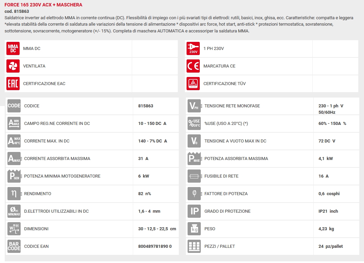Screen dimensions: 364x263
Task: Click the dimensions W/H/L icon
Action: point(14,229)
